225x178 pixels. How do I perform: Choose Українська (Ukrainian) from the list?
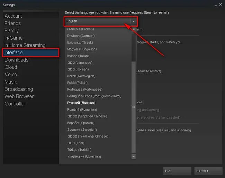(98, 157)
